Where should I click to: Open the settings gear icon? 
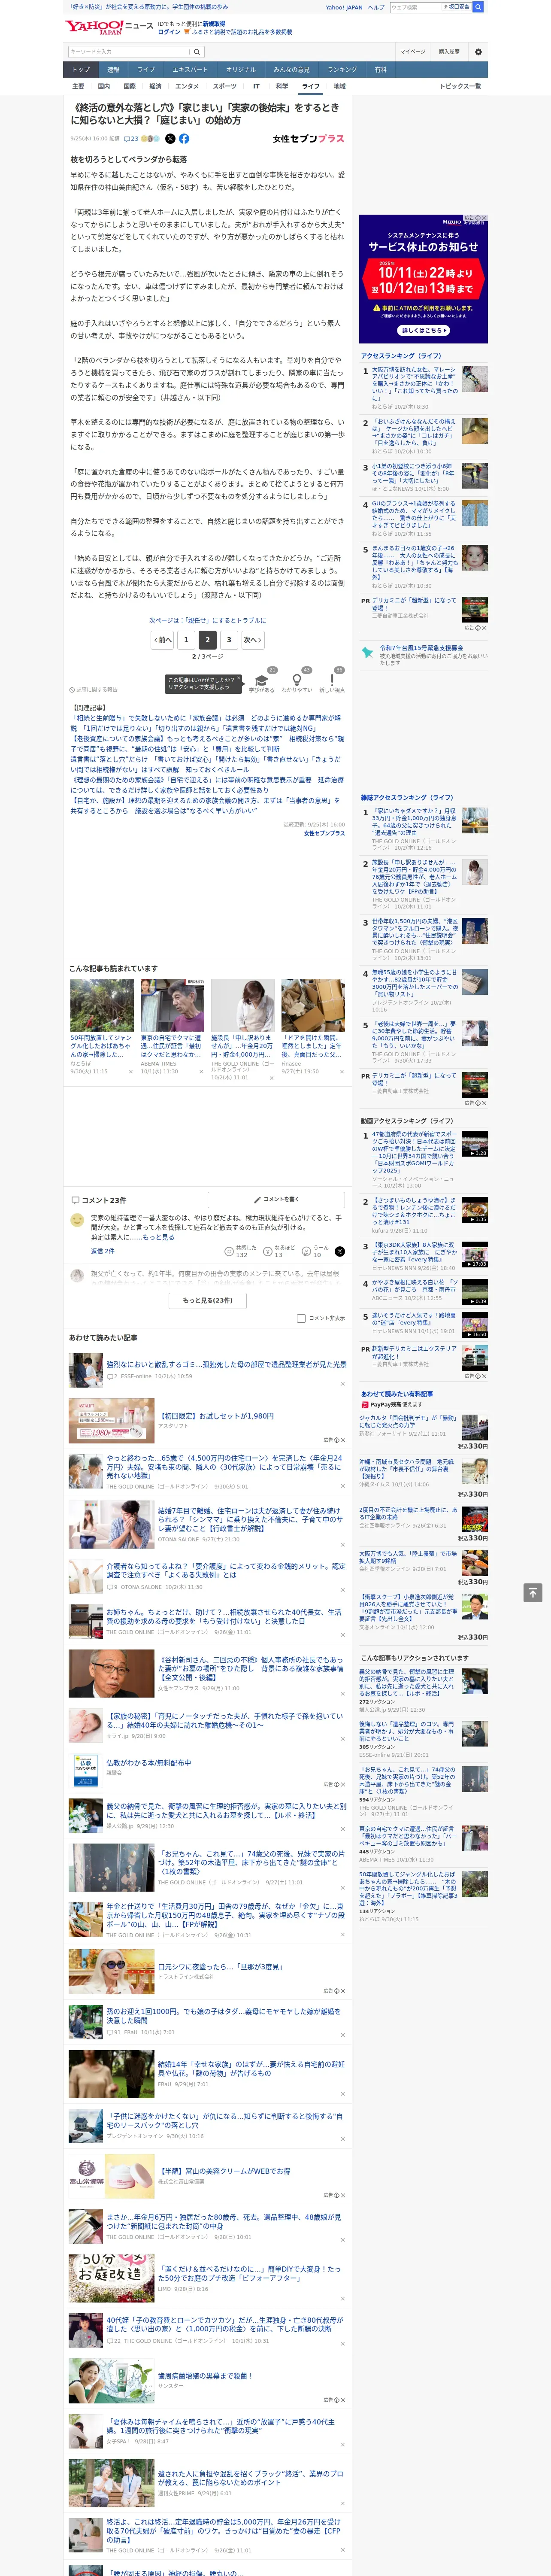(478, 51)
